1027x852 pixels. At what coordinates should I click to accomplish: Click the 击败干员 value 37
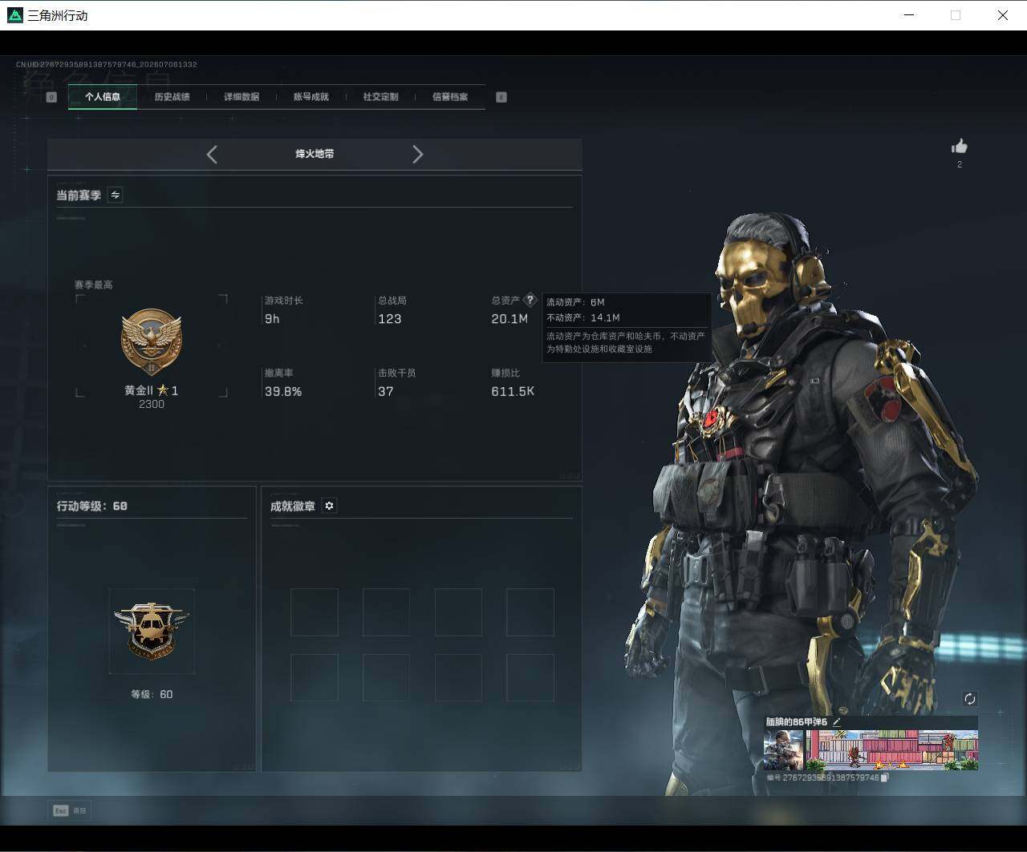(x=386, y=392)
